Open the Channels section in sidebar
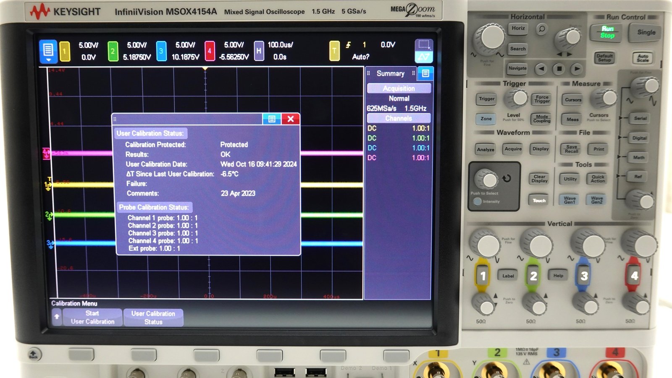Screen dimensions: 672x378 pyautogui.click(x=399, y=118)
